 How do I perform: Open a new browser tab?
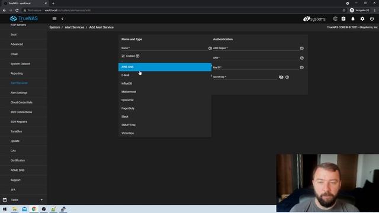tap(53, 4)
